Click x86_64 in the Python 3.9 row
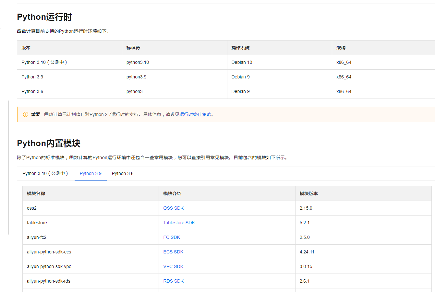This screenshot has height=292, width=435. click(344, 77)
